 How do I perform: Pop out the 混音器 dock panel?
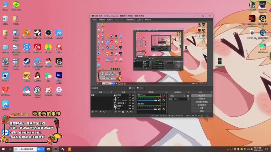click(166, 92)
